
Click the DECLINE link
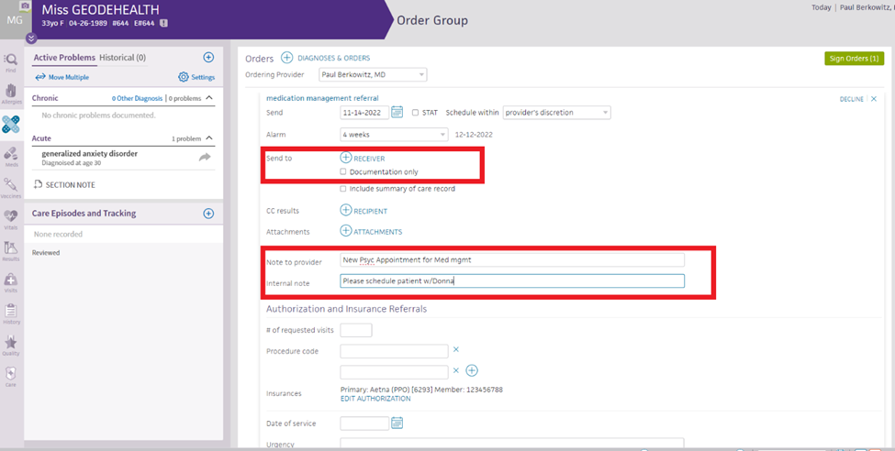click(851, 99)
